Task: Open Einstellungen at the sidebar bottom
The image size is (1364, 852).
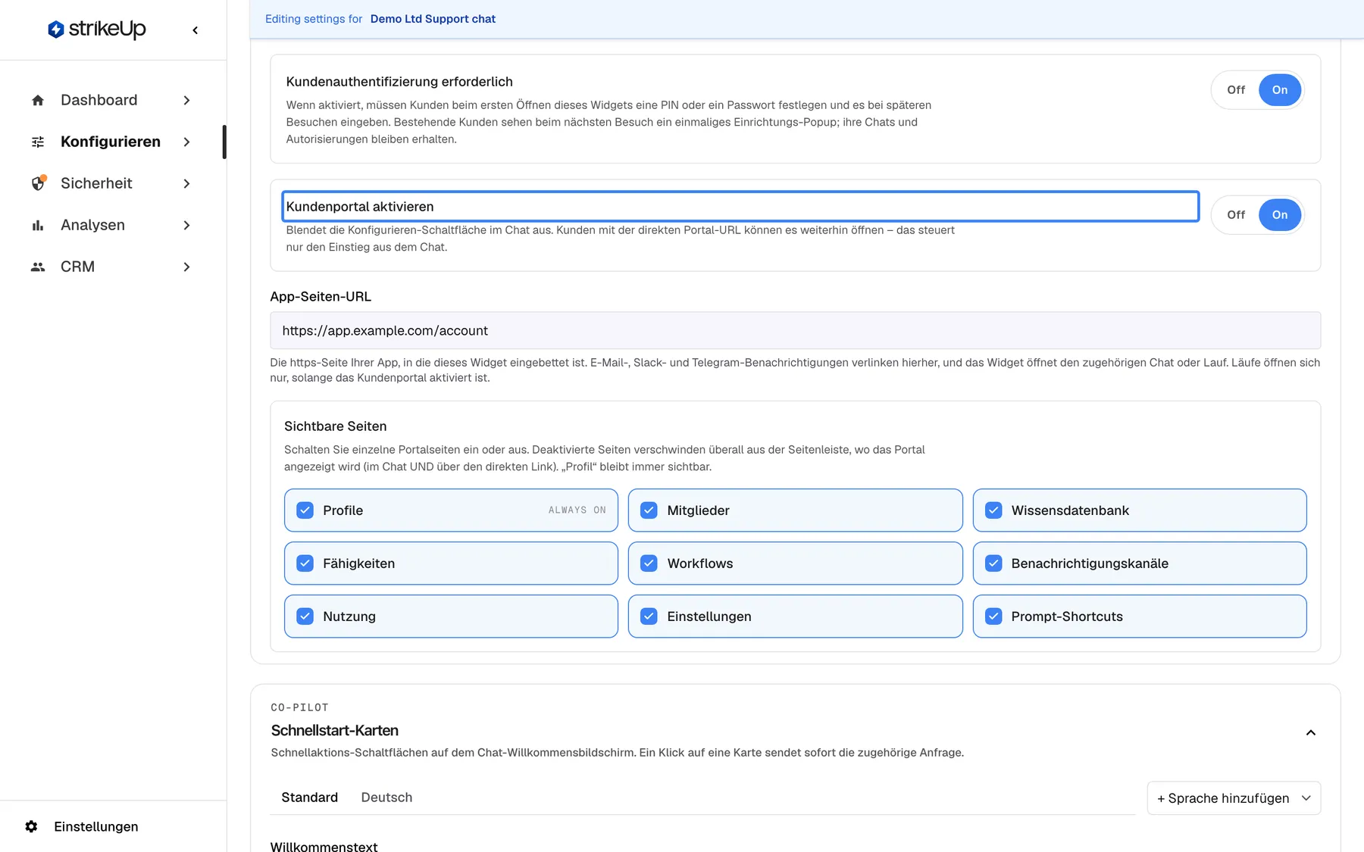Action: [96, 826]
